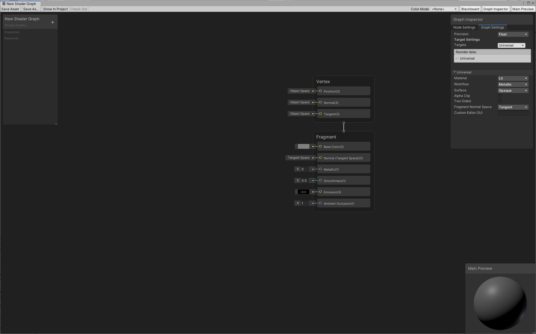The image size is (536, 334).
Task: Click the Tangent(3) port on Vertex node
Action: 320,114
